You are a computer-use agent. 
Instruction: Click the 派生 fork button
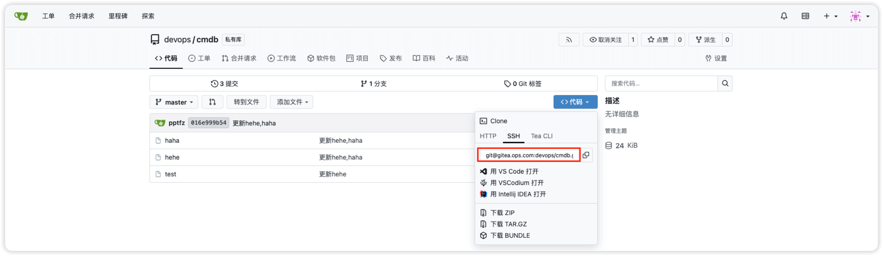pyautogui.click(x=705, y=40)
